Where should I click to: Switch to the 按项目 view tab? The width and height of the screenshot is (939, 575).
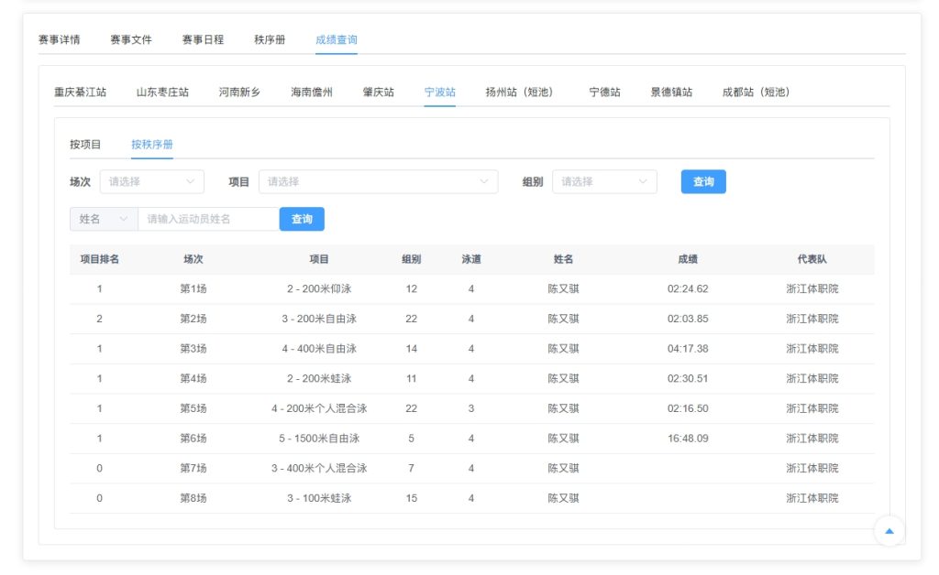pos(85,144)
